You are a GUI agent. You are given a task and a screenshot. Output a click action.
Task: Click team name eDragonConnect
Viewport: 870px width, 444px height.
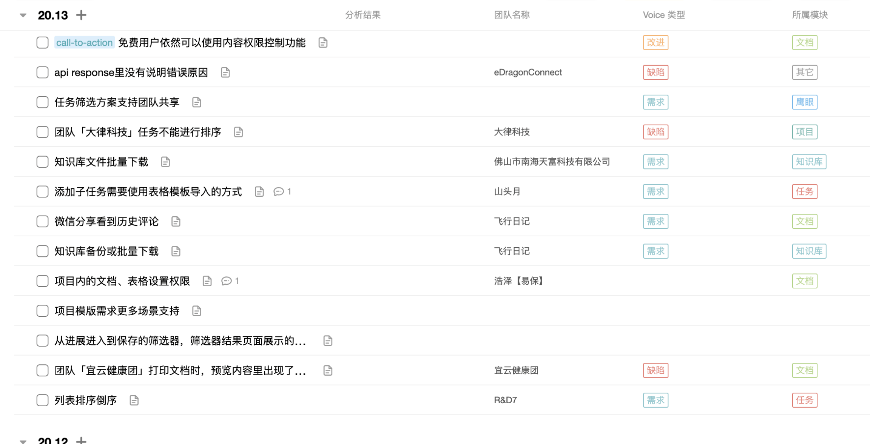tap(528, 72)
